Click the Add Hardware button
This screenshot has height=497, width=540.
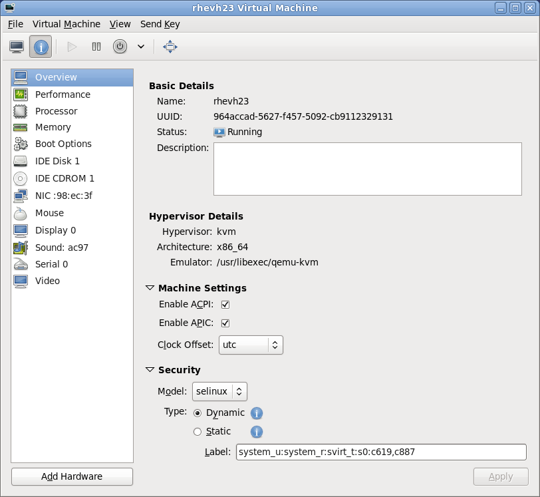tap(71, 476)
